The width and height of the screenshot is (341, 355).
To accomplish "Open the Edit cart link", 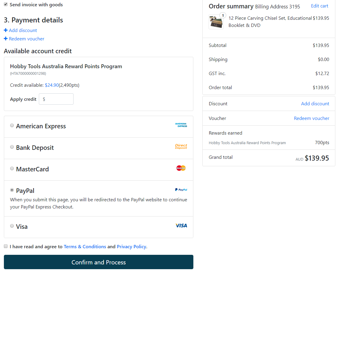I will click(x=319, y=6).
